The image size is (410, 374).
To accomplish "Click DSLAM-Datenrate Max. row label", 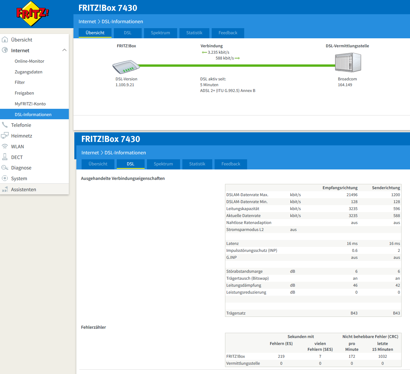I will 247,195.
